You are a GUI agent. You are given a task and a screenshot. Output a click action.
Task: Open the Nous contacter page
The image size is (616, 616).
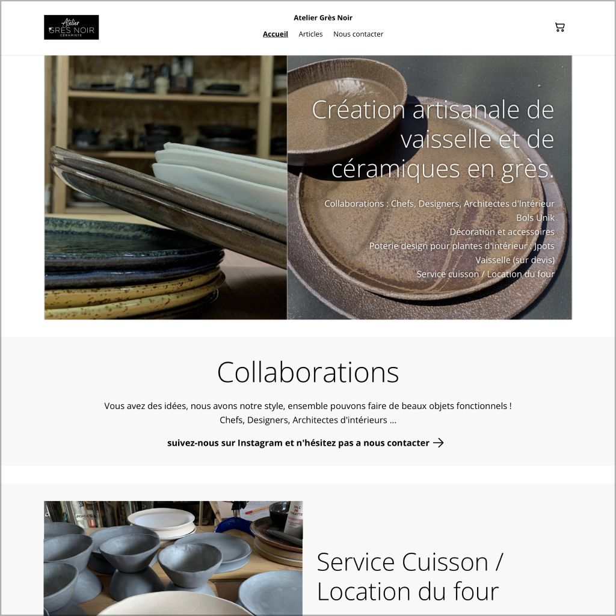[x=358, y=34]
